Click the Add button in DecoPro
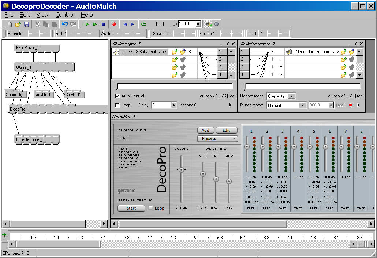Image resolution: width=377 pixels, height=258 pixels. point(205,130)
